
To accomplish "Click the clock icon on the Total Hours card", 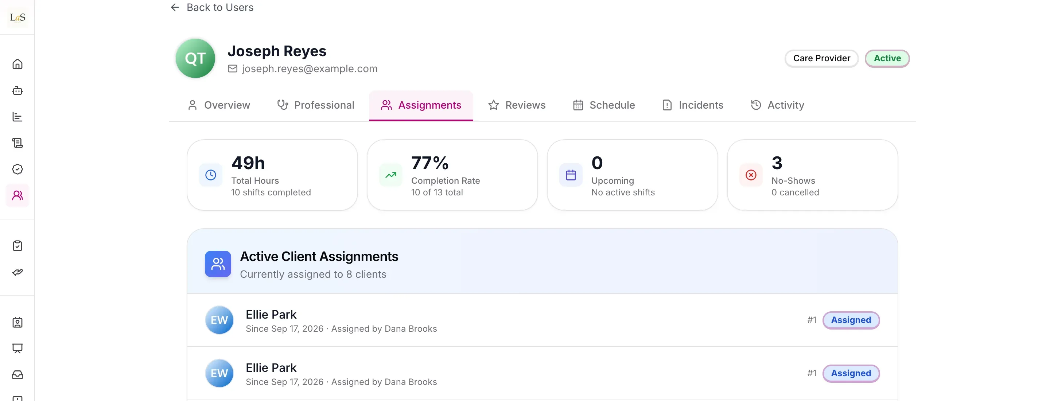I will (211, 175).
